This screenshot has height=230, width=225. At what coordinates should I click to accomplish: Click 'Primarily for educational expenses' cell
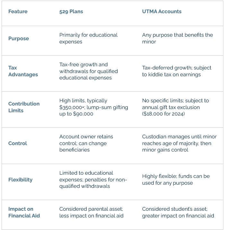pos(88,38)
